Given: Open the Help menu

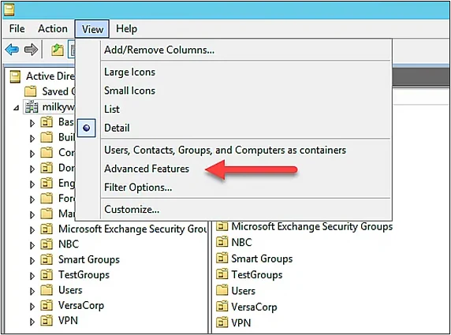Looking at the screenshot, I should tap(127, 28).
